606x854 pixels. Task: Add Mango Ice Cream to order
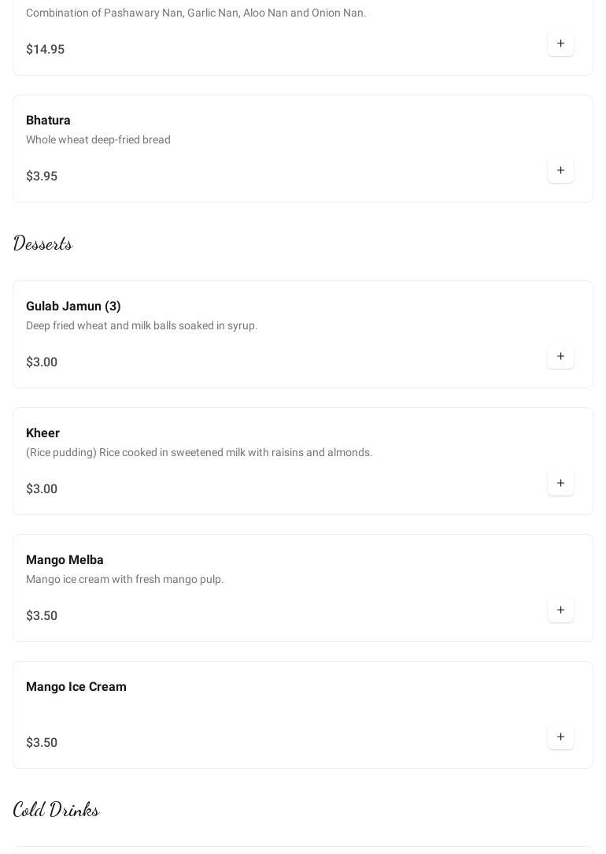pyautogui.click(x=560, y=737)
